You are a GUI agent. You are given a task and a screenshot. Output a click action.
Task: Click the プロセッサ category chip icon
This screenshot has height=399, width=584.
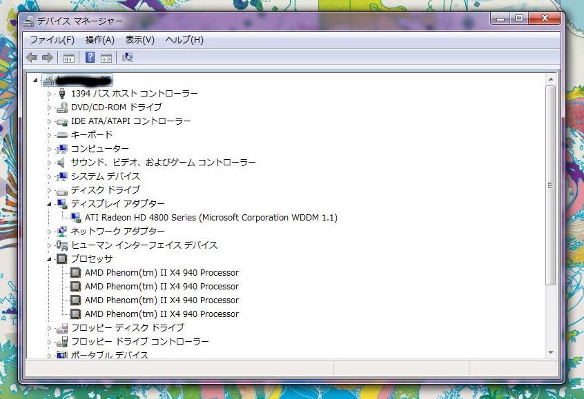[x=62, y=259]
